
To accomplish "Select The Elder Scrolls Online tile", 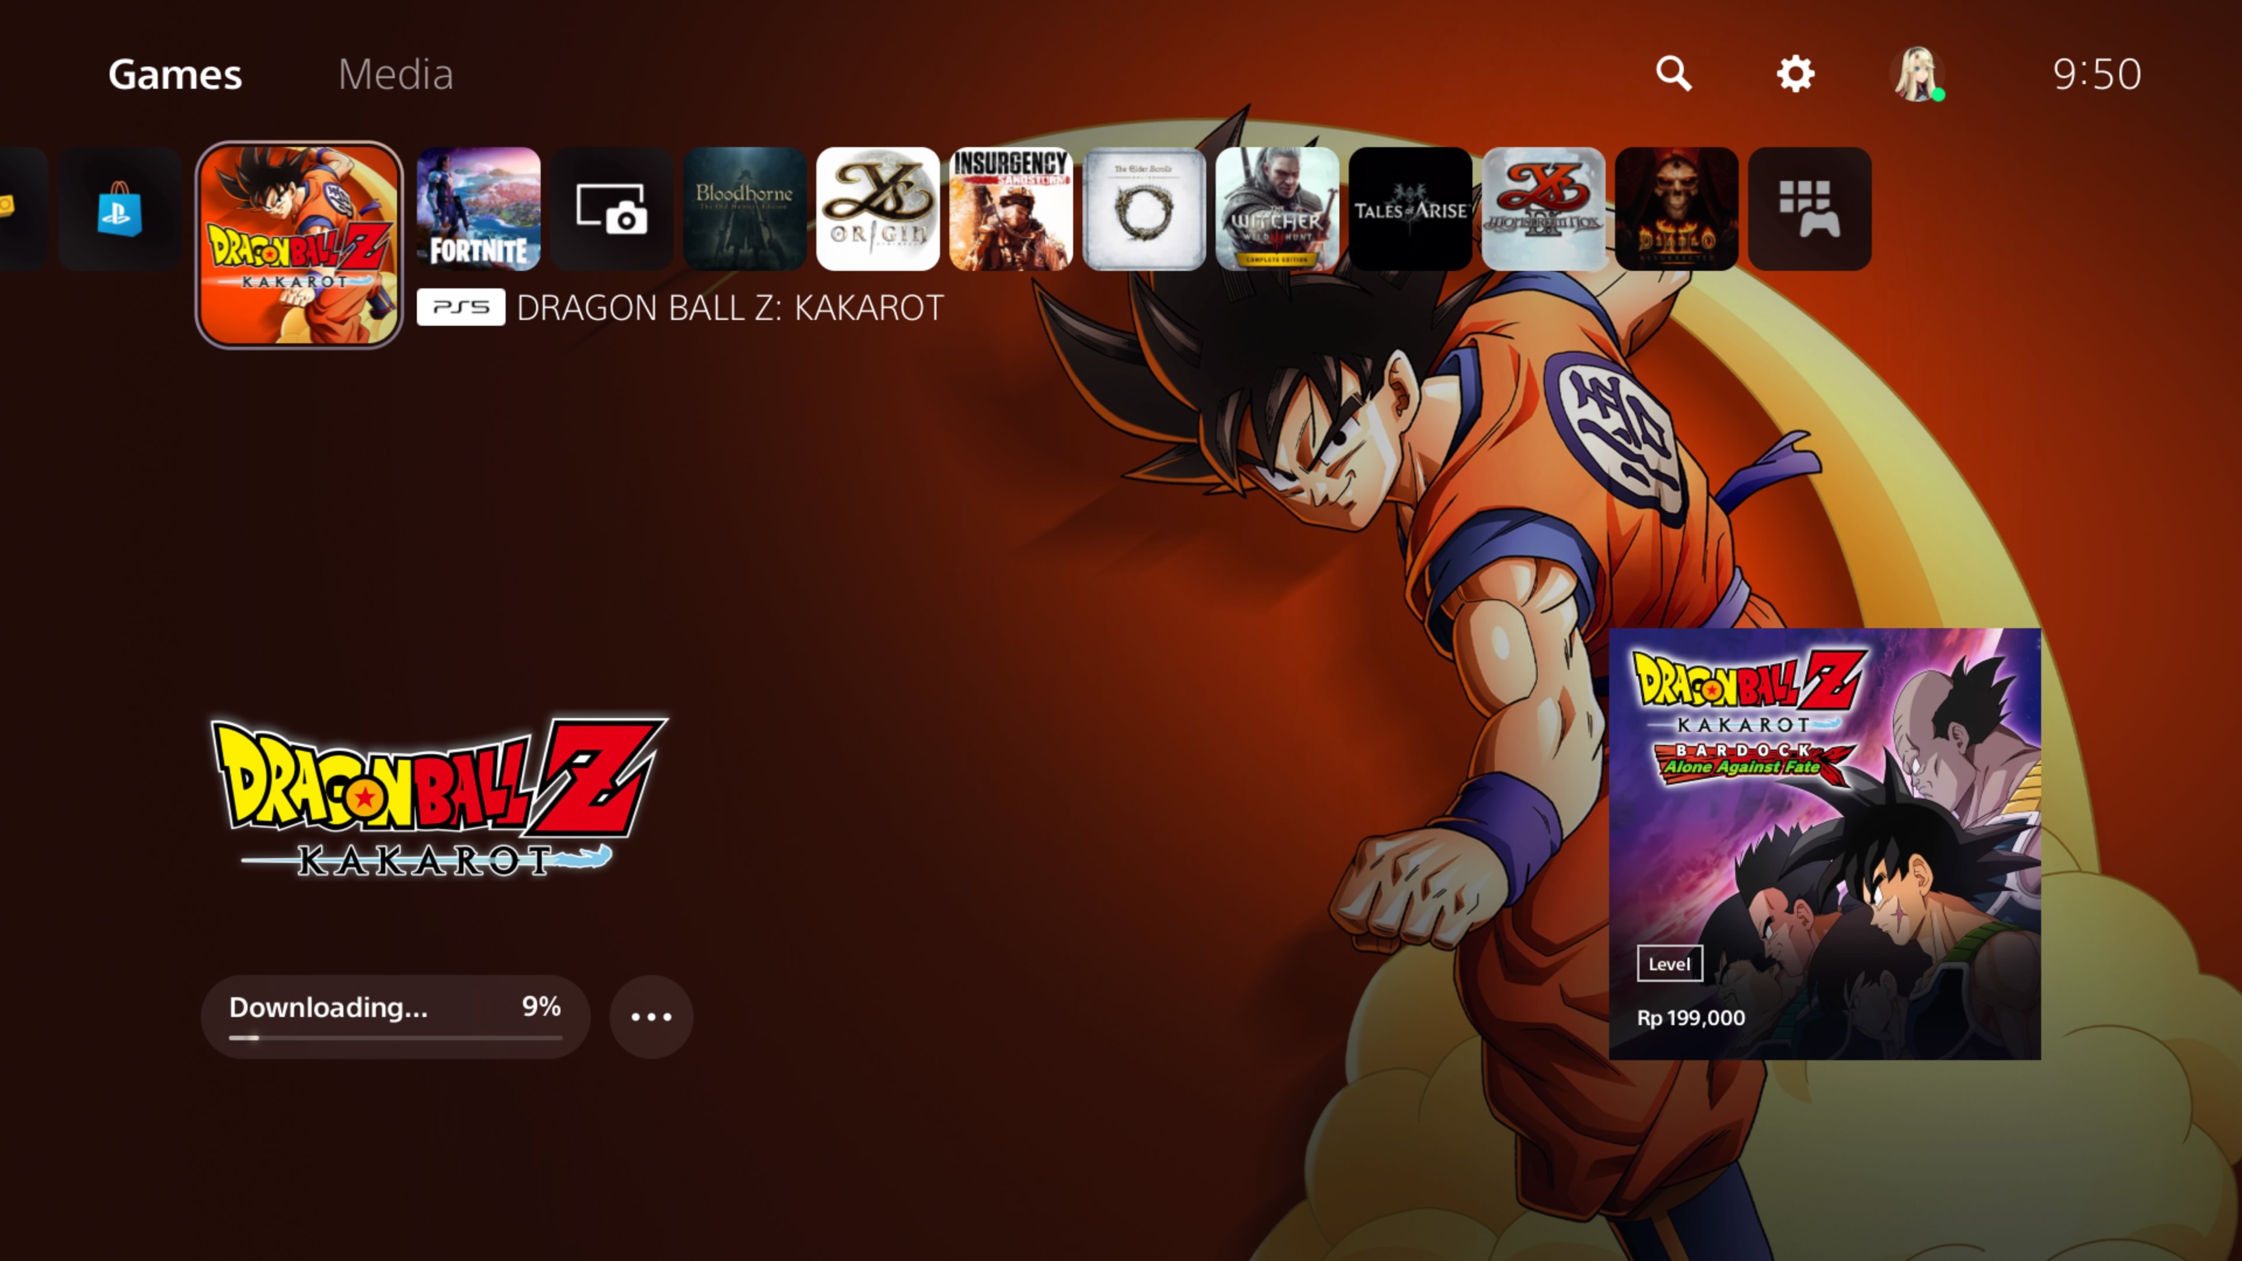I will tap(1144, 209).
